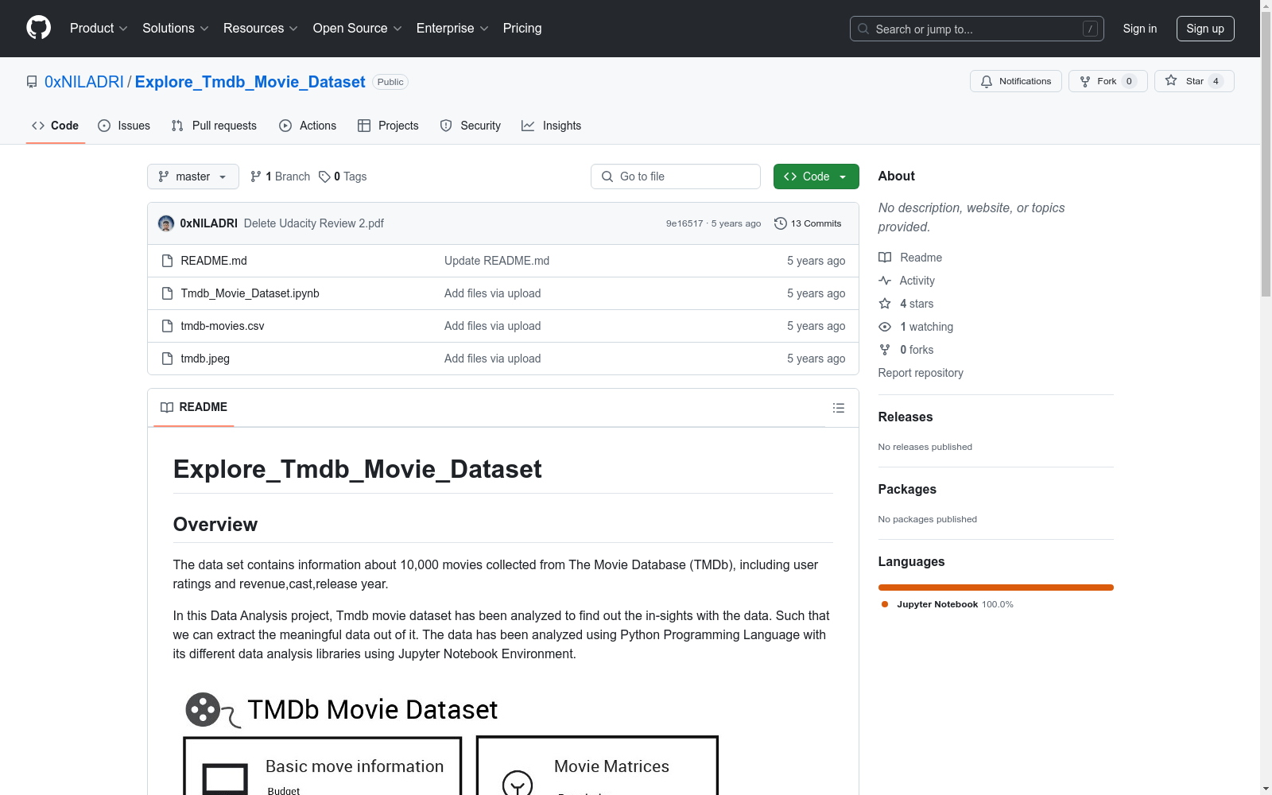Switch to the Issues tab

pyautogui.click(x=124, y=126)
